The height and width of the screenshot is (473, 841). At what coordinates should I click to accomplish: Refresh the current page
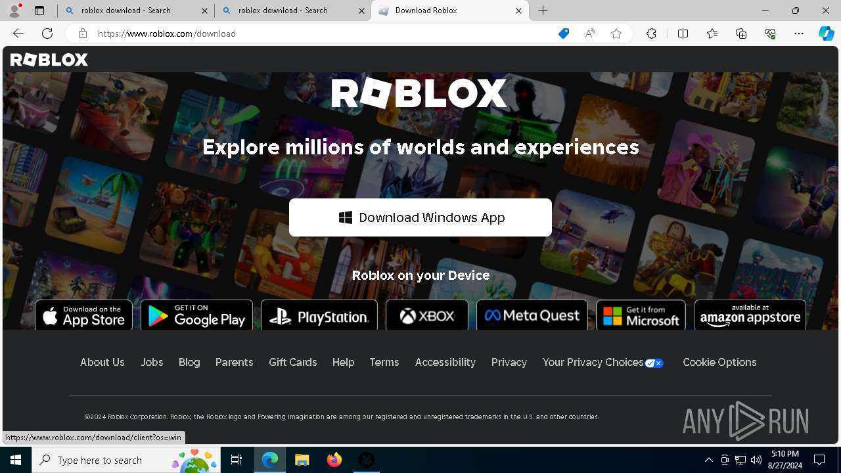[x=47, y=34]
